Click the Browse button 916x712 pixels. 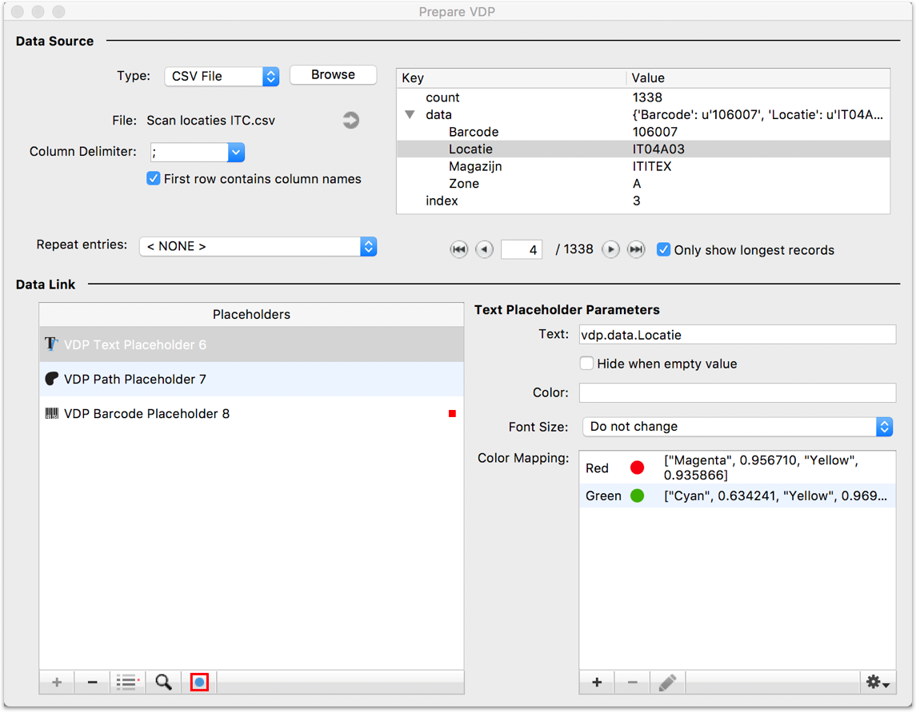pos(333,74)
